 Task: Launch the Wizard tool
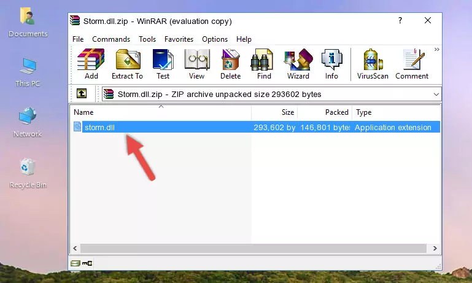[x=298, y=64]
